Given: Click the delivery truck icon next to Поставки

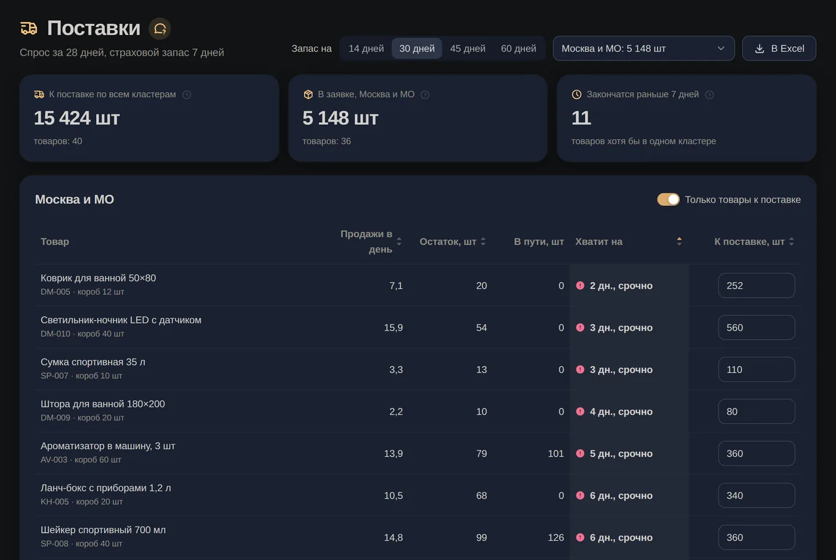Looking at the screenshot, I should (29, 28).
